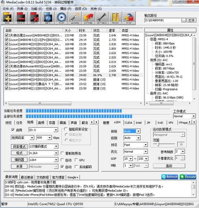Open the video ID: 0 dropdown
Image resolution: width=199 pixels, height=208 pixels.
pyautogui.click(x=43, y=130)
